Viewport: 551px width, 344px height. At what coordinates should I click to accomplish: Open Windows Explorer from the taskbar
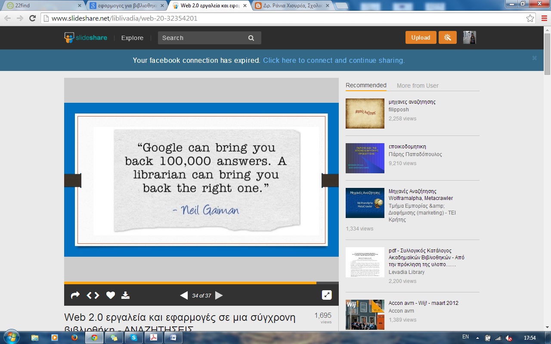[x=35, y=338]
